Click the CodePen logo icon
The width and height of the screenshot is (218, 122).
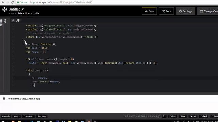[x=4, y=9]
